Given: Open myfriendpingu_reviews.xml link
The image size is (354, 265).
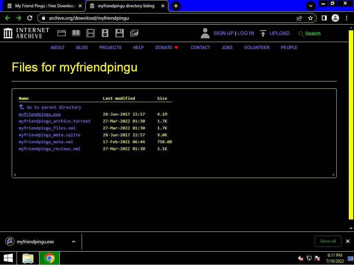Looking at the screenshot, I should [x=49, y=149].
